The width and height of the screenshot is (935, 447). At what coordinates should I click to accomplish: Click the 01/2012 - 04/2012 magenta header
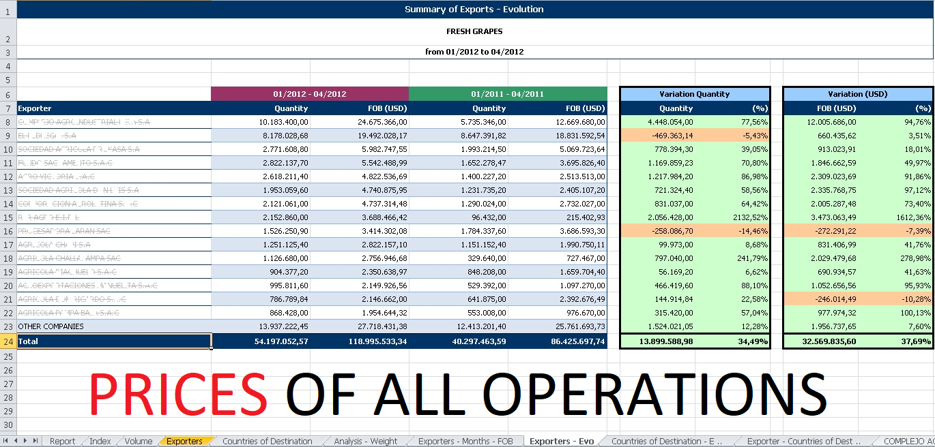pyautogui.click(x=310, y=94)
